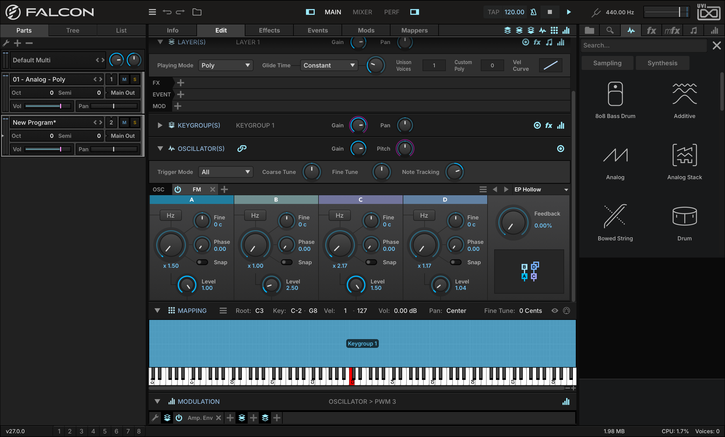Open the file browser folder icon
This screenshot has height=437, width=725.
click(x=197, y=12)
